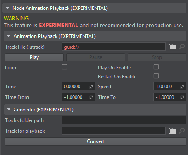The image size is (188, 155).
Task: Click the Tracks folder path label
Action: pos(24,120)
